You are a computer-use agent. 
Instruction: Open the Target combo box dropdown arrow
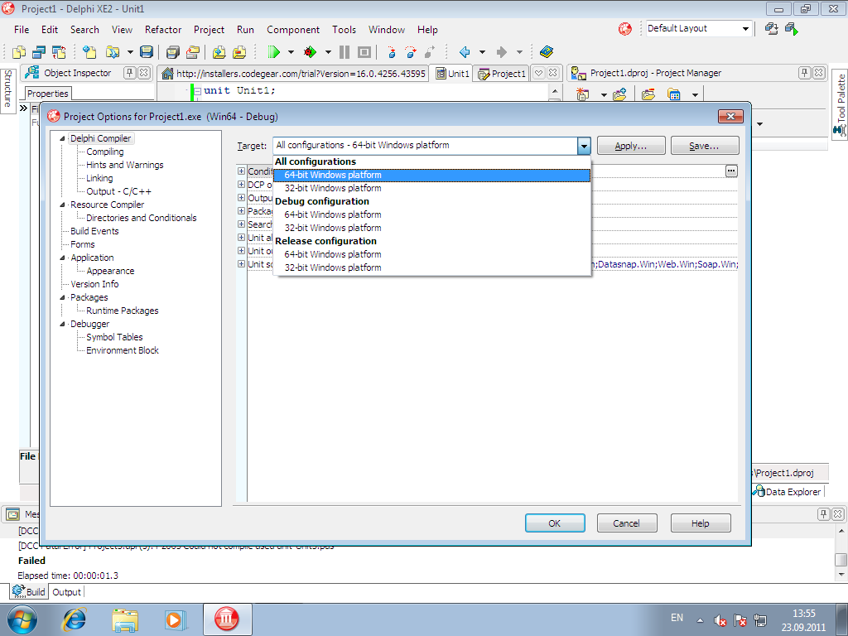tap(584, 146)
